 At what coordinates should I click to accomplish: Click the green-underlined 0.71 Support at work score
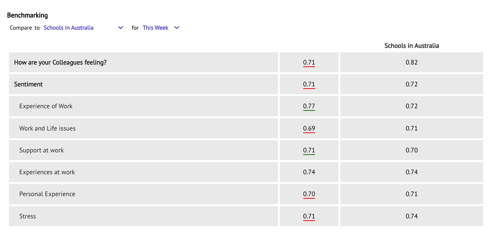coord(309,151)
